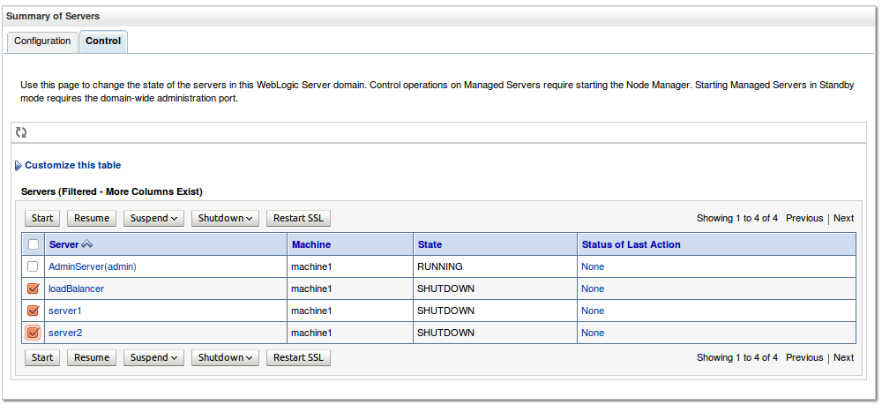Go to Next page at top right

[x=843, y=218]
